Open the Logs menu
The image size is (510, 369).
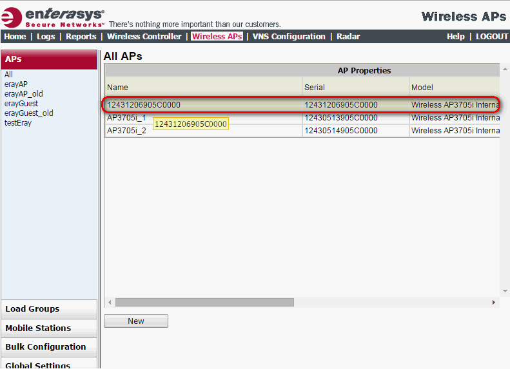pos(46,36)
